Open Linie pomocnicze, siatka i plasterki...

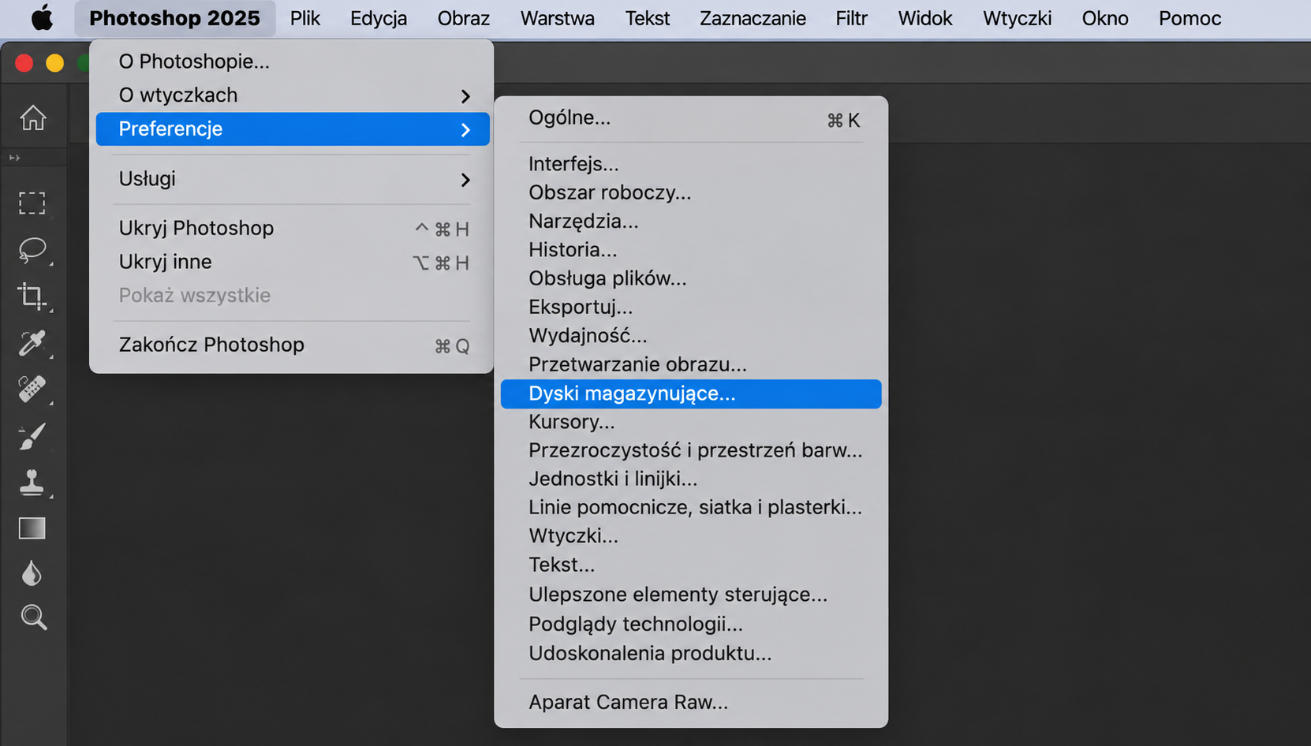(x=691, y=507)
